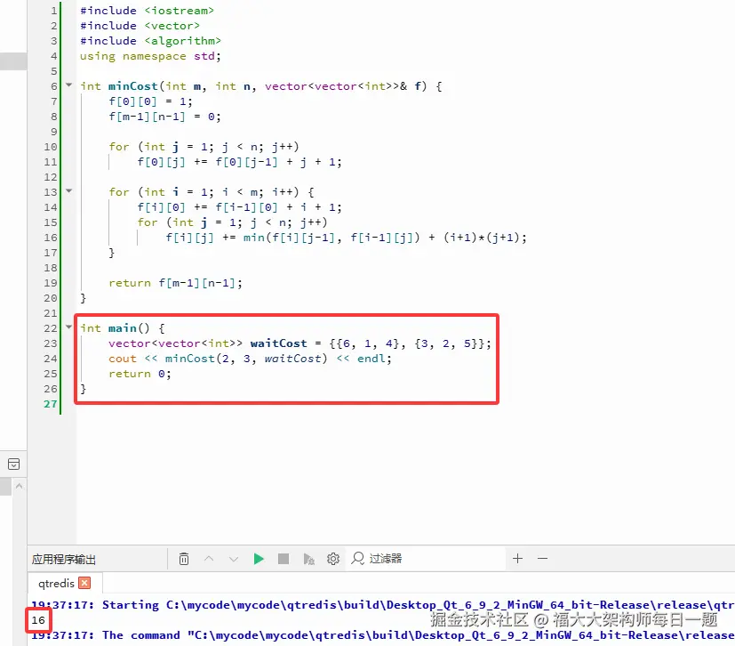Go to previous output item arrow

click(x=209, y=559)
